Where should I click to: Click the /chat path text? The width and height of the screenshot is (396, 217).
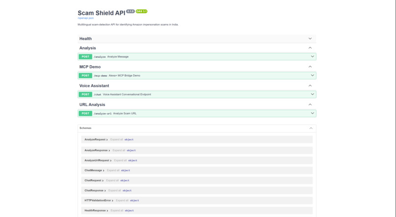[97, 95]
